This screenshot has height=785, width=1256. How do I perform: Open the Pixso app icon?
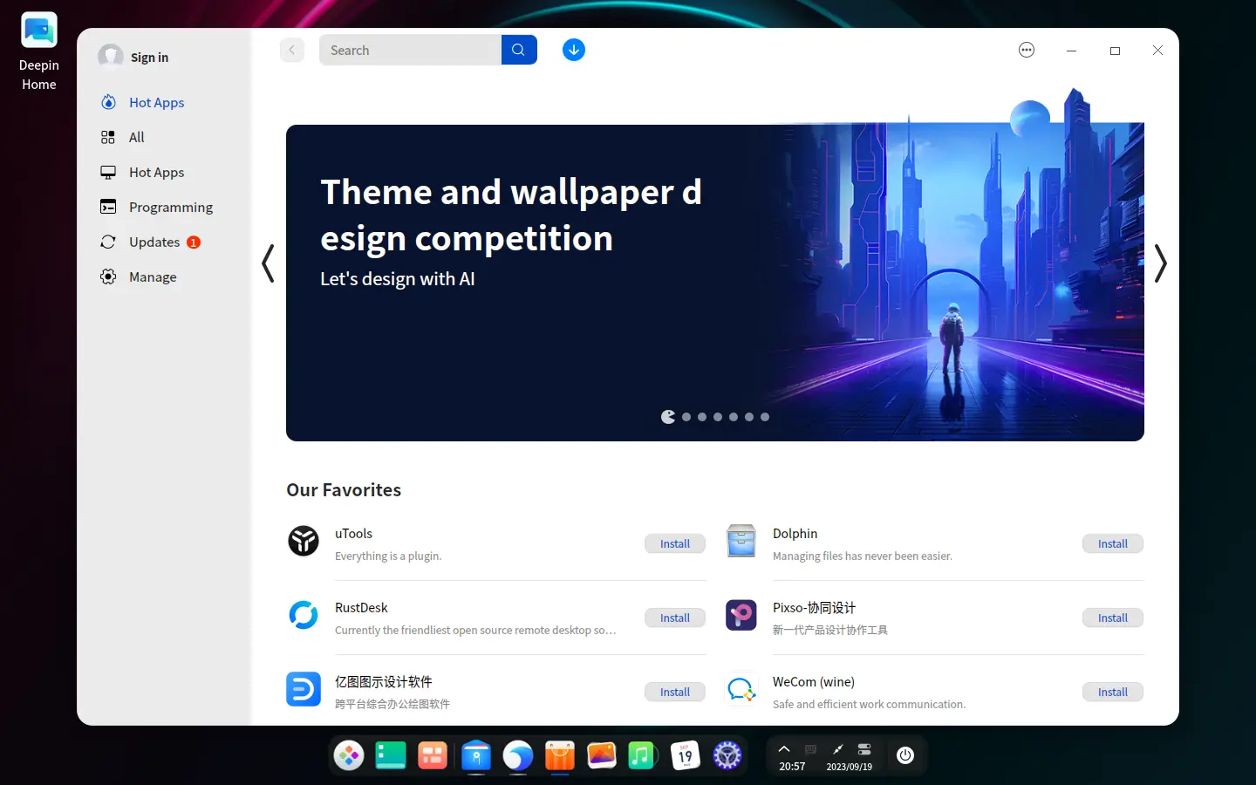coord(741,615)
